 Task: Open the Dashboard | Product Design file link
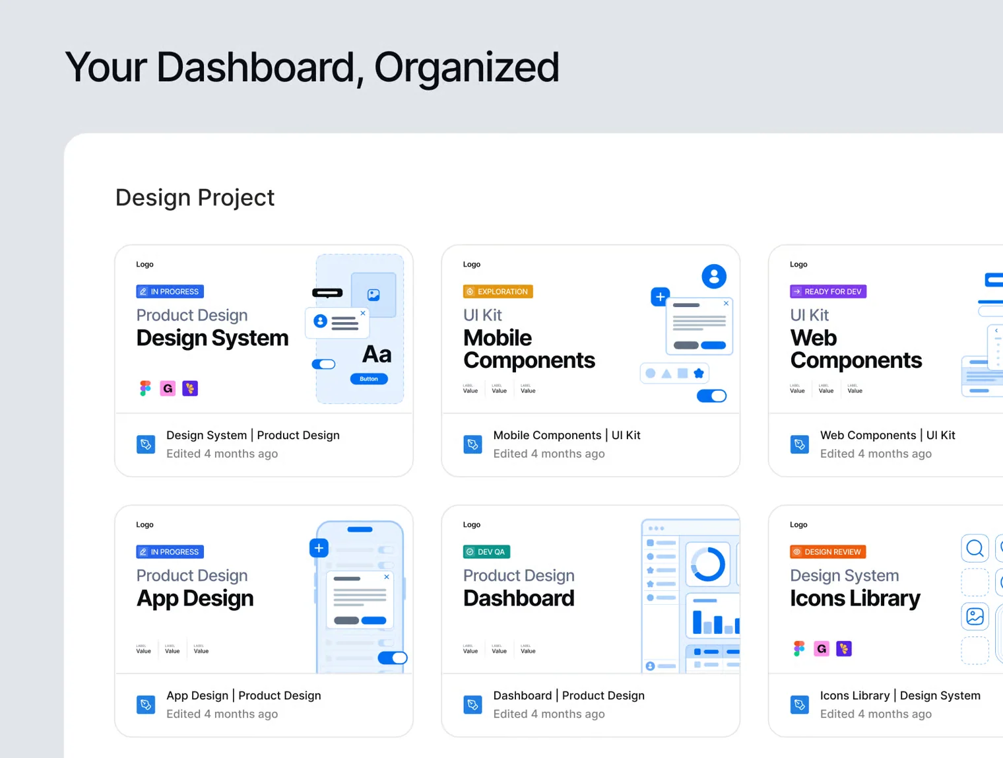[x=569, y=695]
